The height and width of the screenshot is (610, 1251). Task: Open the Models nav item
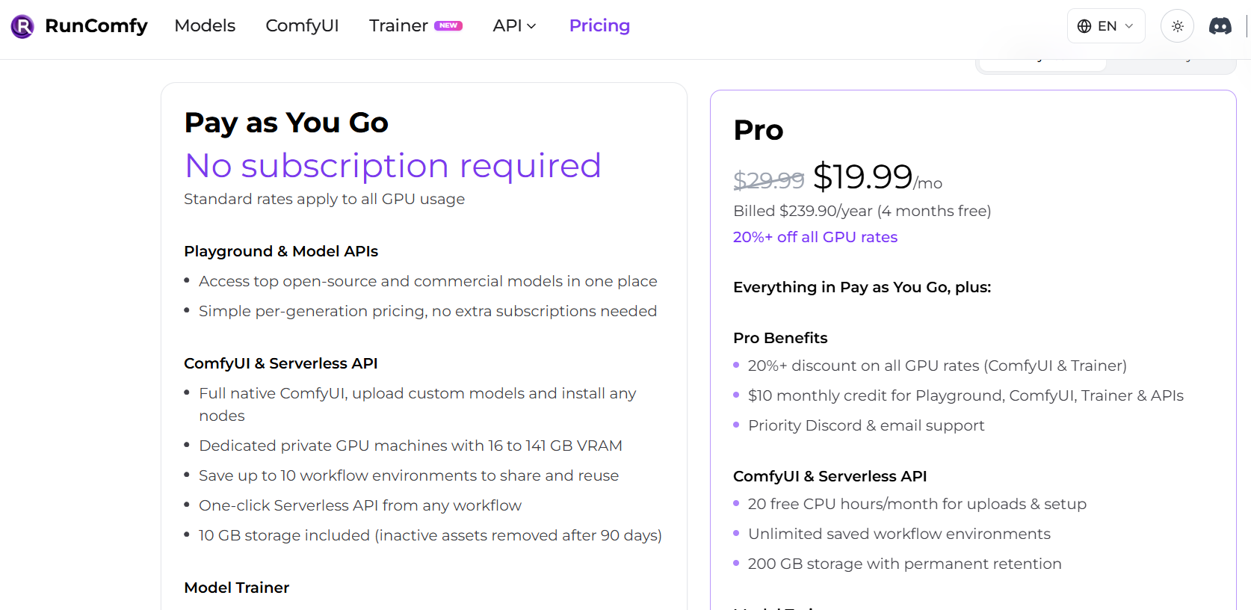[x=205, y=26]
